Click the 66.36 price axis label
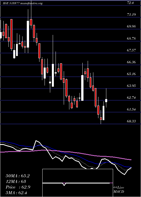The height and width of the screenshot is (197, 141). tap(131, 62)
